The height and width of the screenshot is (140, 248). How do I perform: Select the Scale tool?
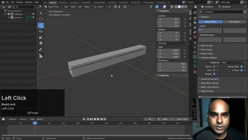click(41, 37)
